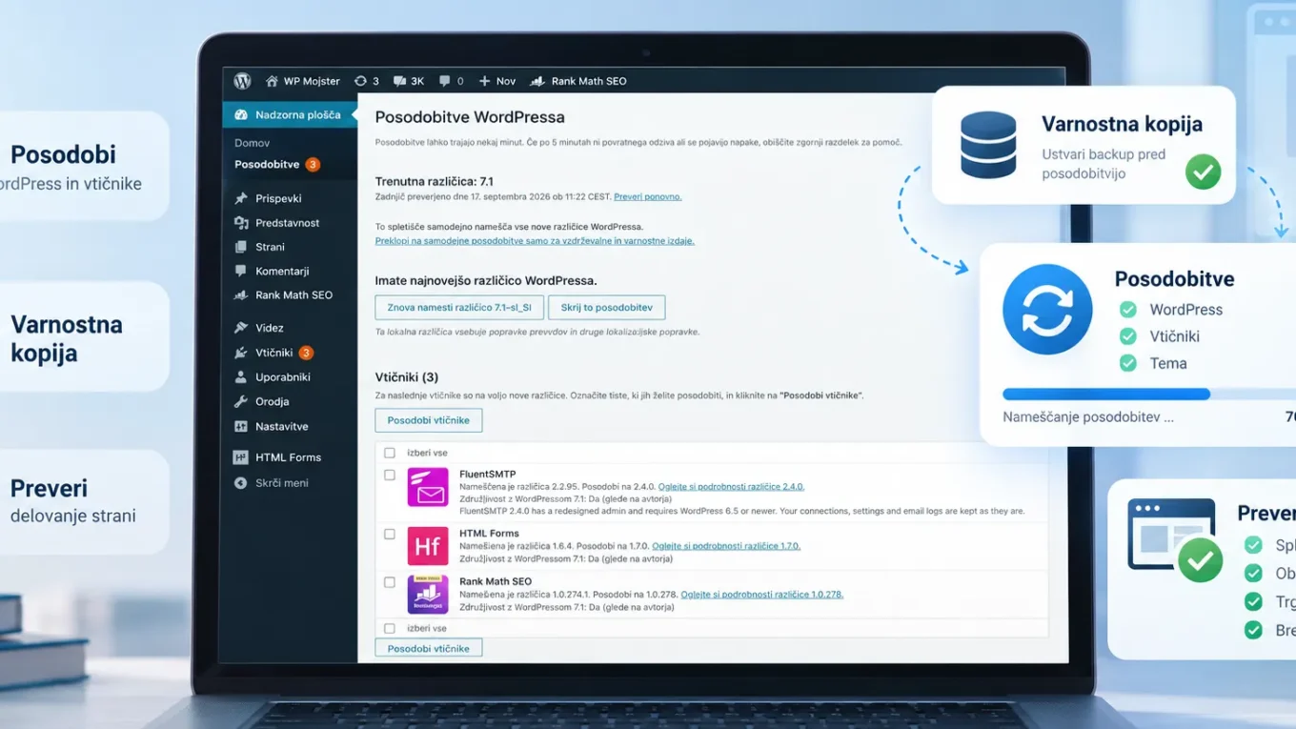Click the Rank Math SEO plugin thumbnail
Screen dimensions: 1296x729
[x=428, y=594]
